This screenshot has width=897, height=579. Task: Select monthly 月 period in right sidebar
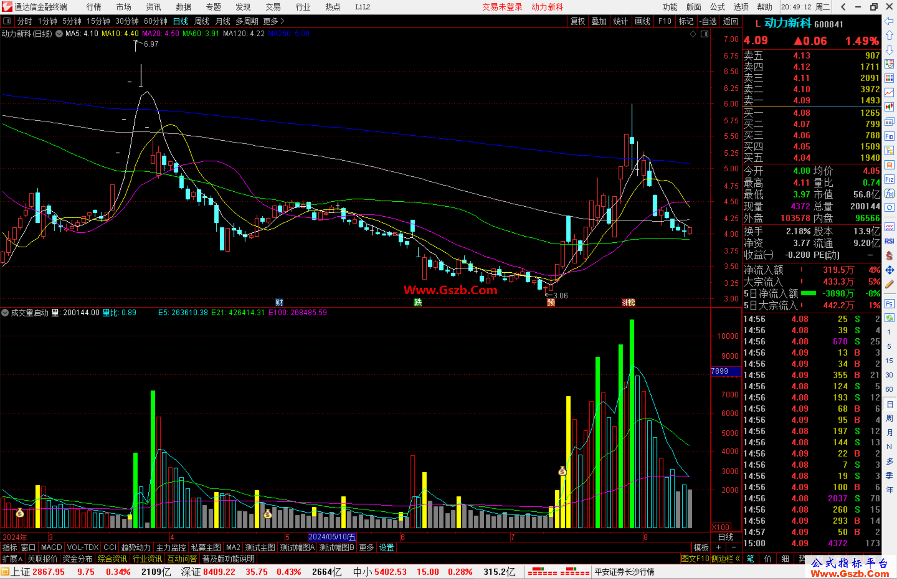(889, 432)
